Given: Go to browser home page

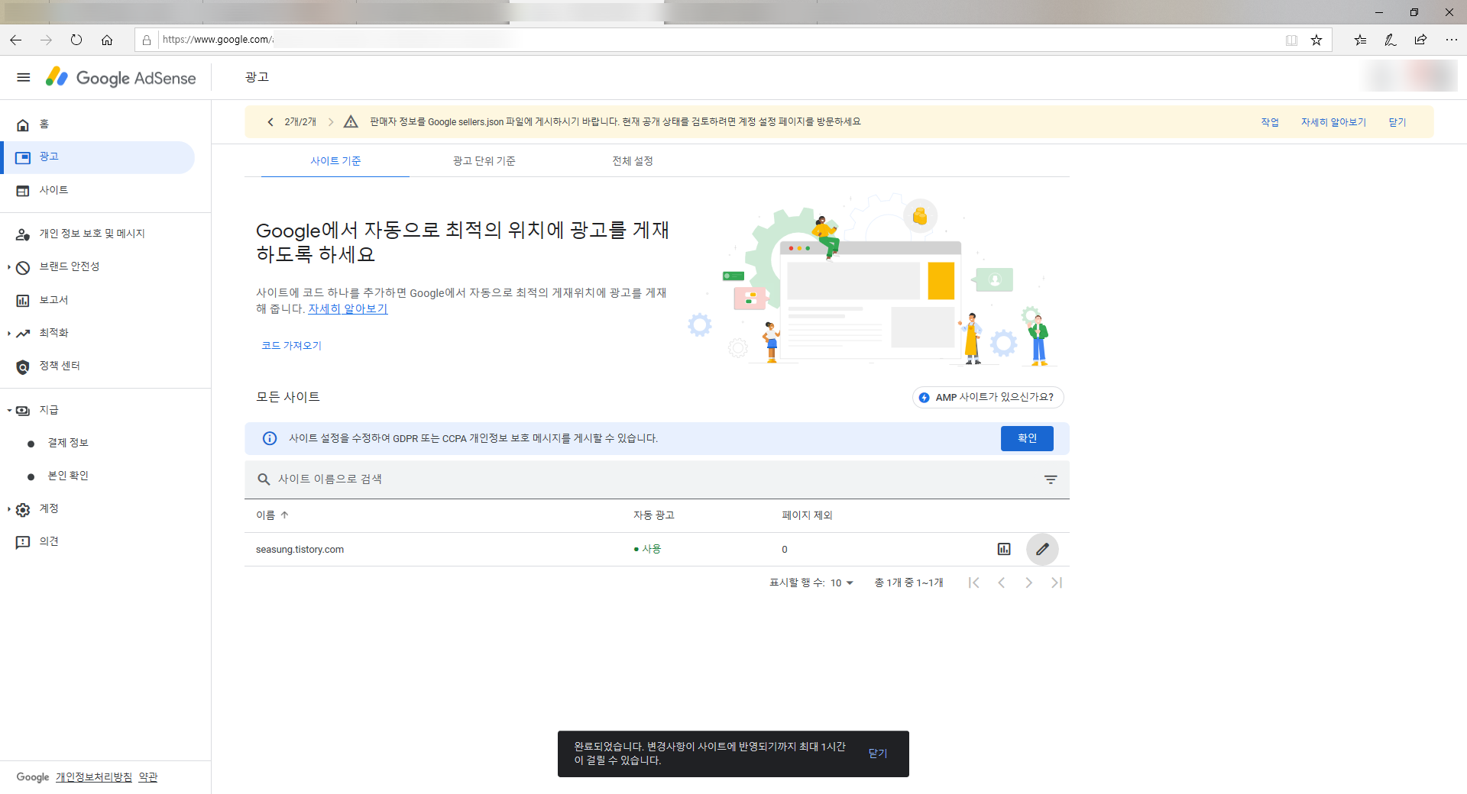Looking at the screenshot, I should point(107,40).
